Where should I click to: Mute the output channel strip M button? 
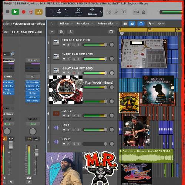(29, 182)
